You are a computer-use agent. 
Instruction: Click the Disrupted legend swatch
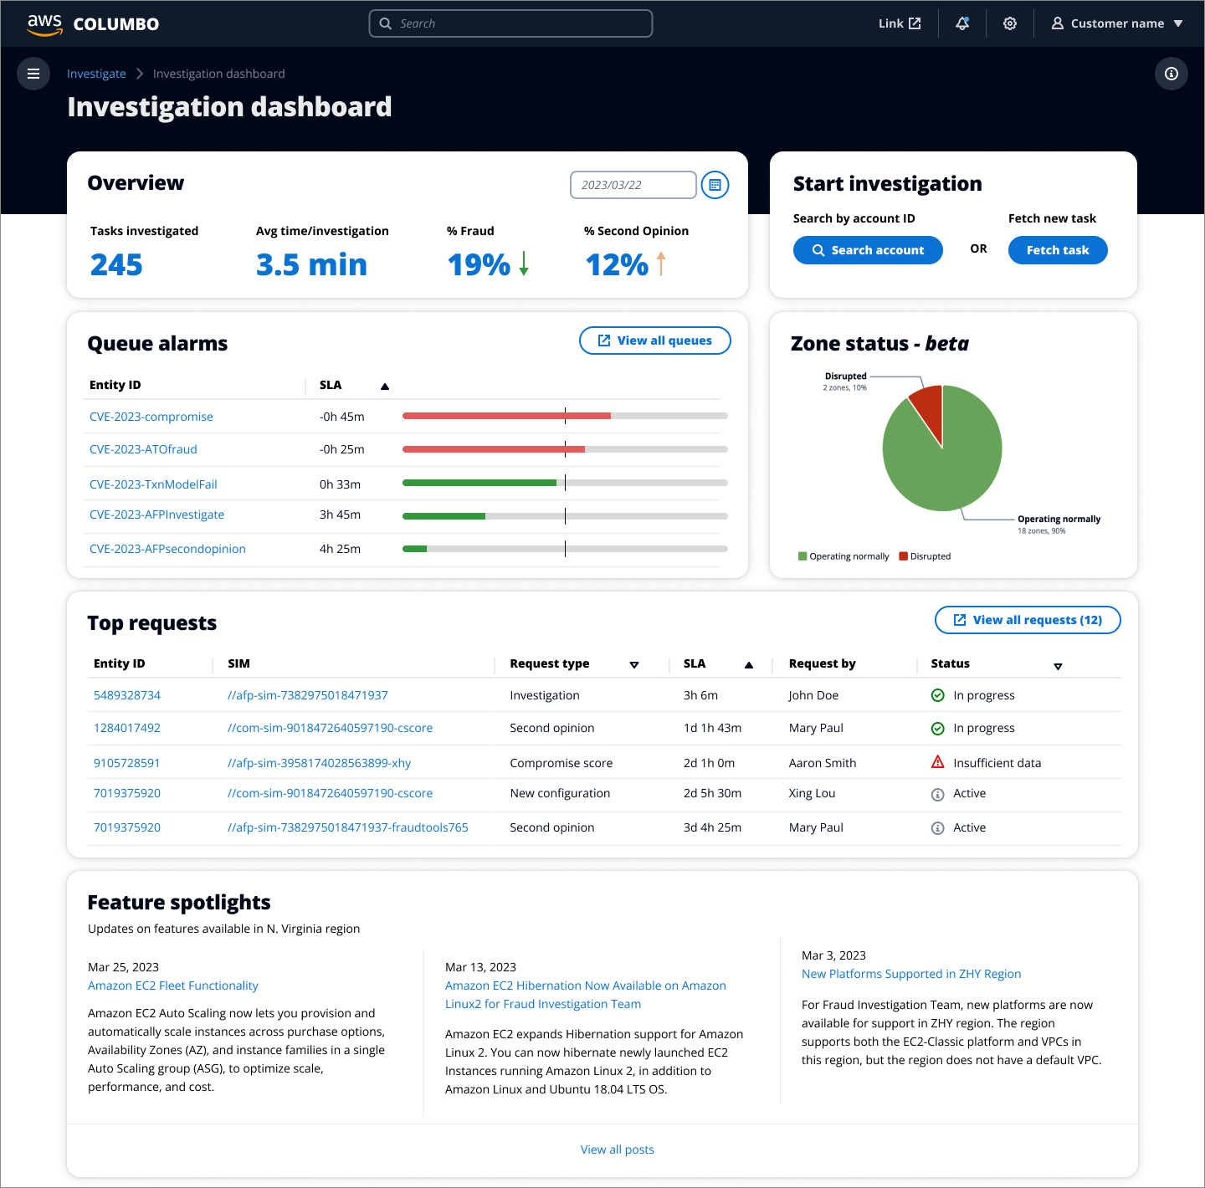tap(903, 556)
